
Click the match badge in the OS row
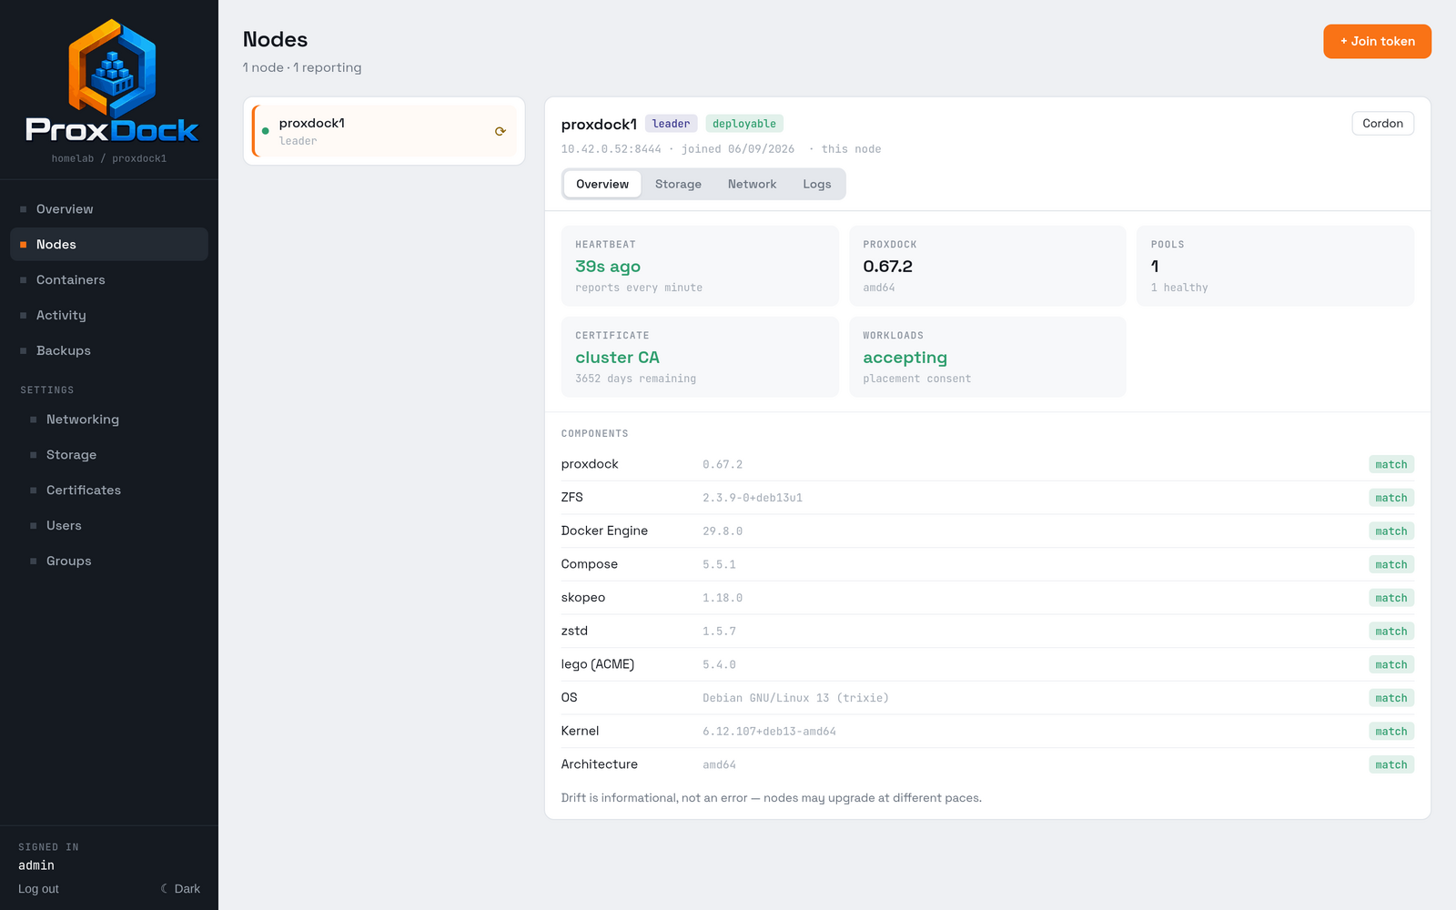(x=1391, y=698)
